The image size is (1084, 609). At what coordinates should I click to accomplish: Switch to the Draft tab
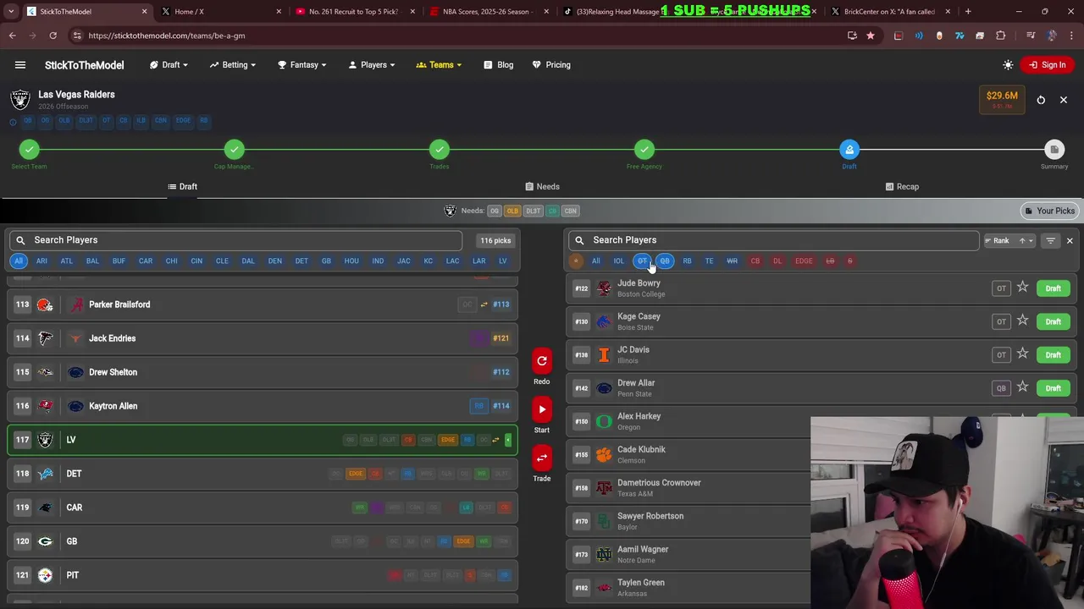pos(182,187)
